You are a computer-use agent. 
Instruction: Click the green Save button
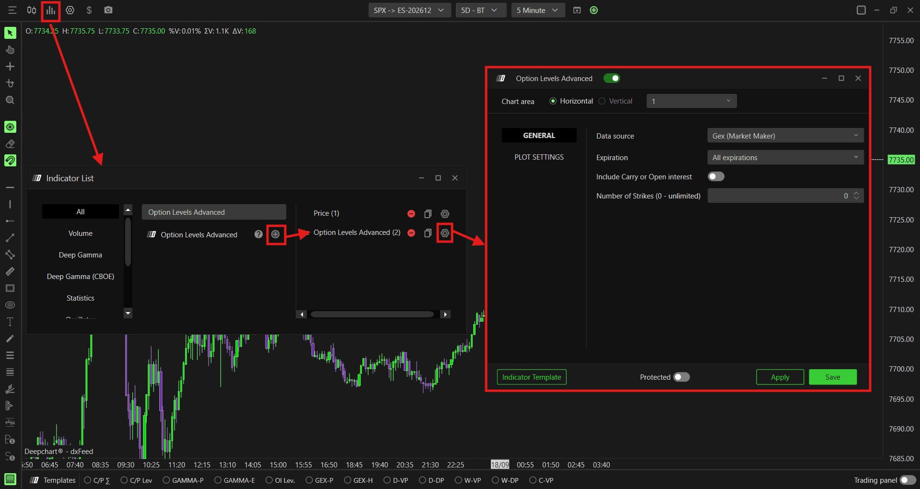click(x=833, y=377)
